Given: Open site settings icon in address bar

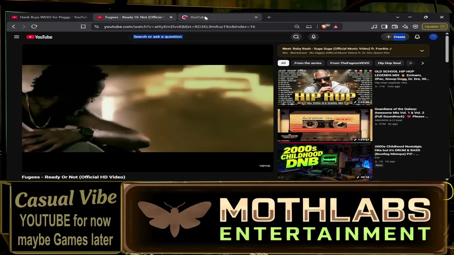Looking at the screenshot, I should (96, 27).
